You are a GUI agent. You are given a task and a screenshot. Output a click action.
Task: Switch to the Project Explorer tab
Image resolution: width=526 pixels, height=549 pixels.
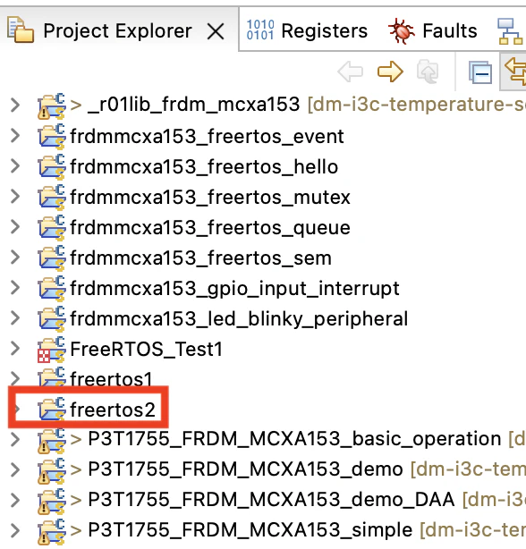tap(117, 30)
